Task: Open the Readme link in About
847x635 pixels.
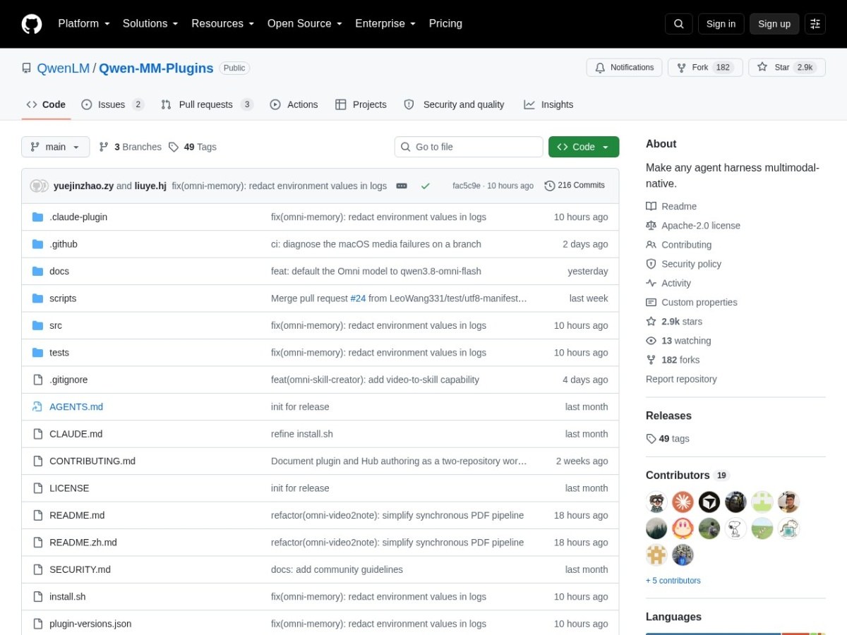Action: click(x=671, y=207)
